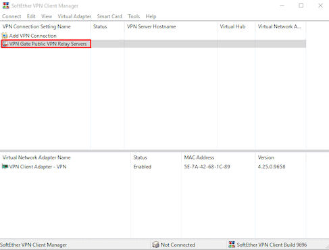The width and height of the screenshot is (329, 250).
Task: Click the VPN Client Adapter network card icon
Action: pyautogui.click(x=5, y=166)
